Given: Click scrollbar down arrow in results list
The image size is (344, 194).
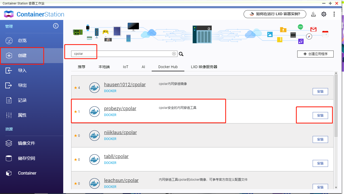Looking at the screenshot, I should (x=336, y=188).
